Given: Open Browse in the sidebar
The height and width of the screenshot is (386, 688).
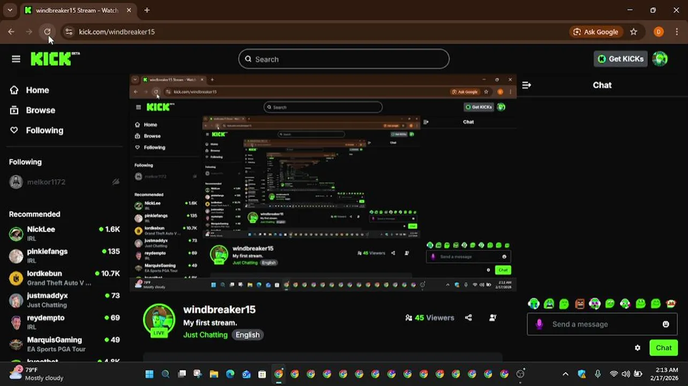Looking at the screenshot, I should (x=41, y=110).
